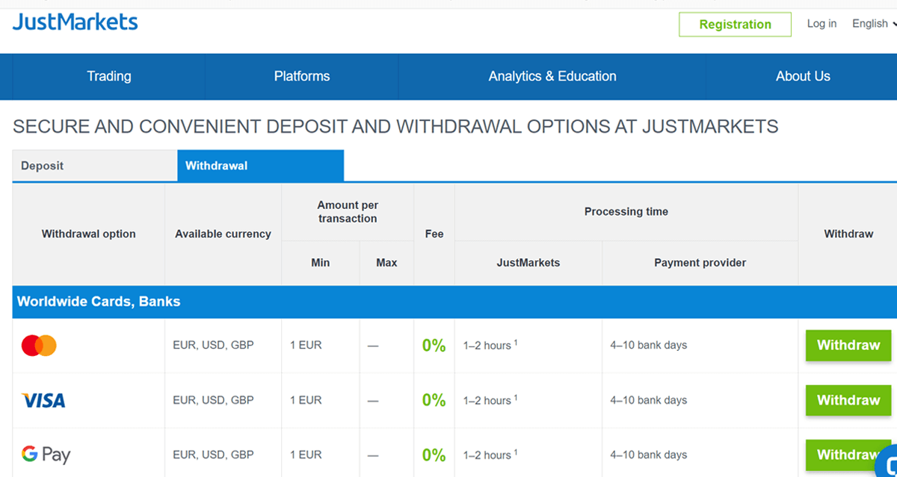This screenshot has height=477, width=897.
Task: Click 1 EUR minimum in Google Pay row
Action: (x=306, y=455)
